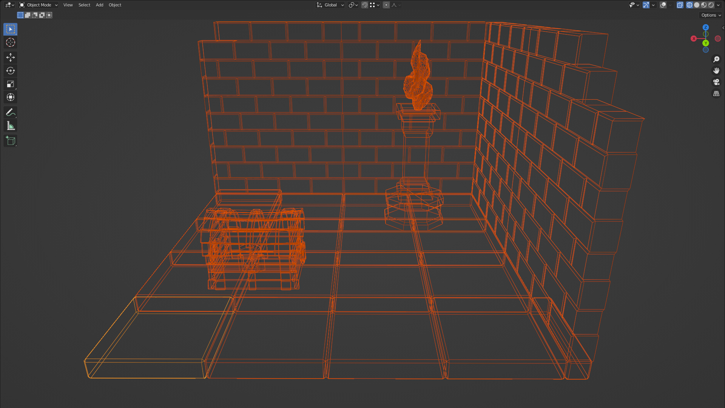Enable proportional editing toggle
Viewport: 725px width, 408px height.
(x=386, y=5)
